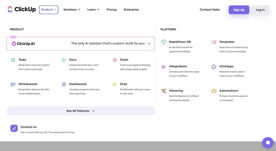276x151 pixels.
Task: Click the Integrations nodes icon
Action: pyautogui.click(x=163, y=67)
